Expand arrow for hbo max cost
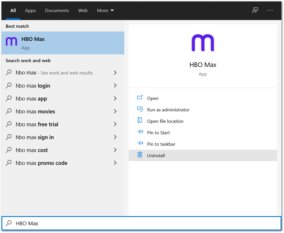 (x=115, y=150)
